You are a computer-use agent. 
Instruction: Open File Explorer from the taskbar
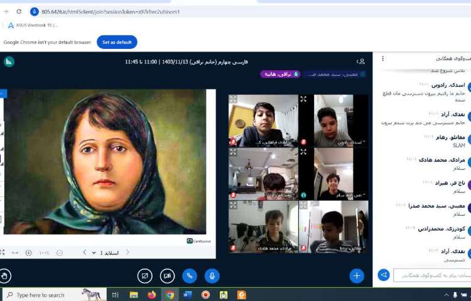tap(134, 295)
